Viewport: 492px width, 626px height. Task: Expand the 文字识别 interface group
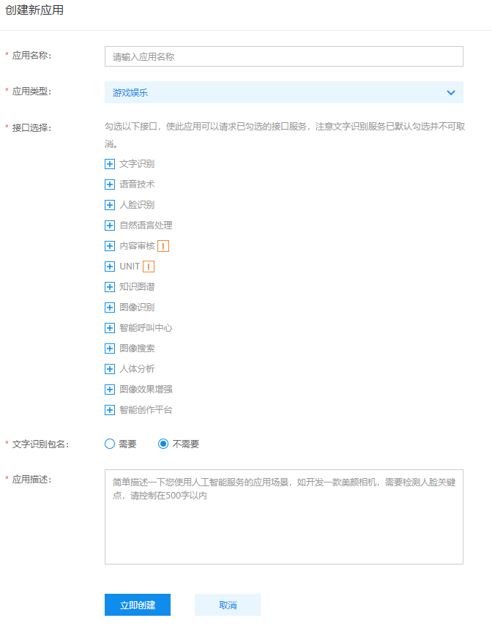110,164
